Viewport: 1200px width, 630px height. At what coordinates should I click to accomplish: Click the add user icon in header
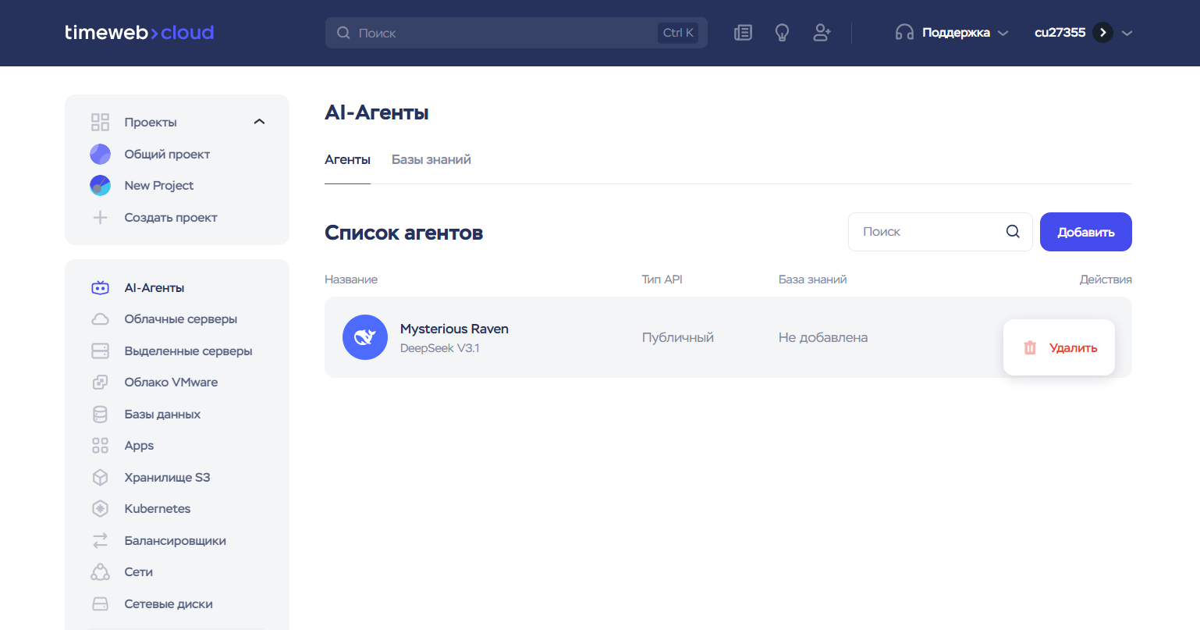pos(822,33)
